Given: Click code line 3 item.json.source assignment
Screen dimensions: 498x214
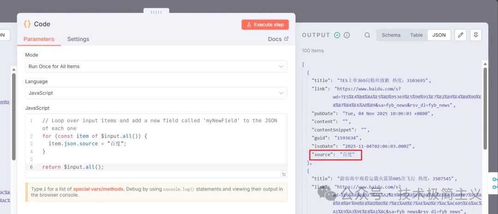Looking at the screenshot, I should coord(87,143).
